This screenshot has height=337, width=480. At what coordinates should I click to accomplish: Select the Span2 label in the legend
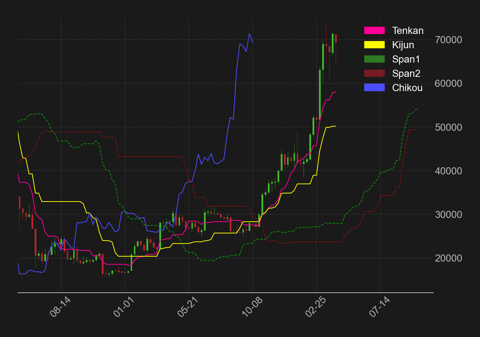tap(406, 74)
